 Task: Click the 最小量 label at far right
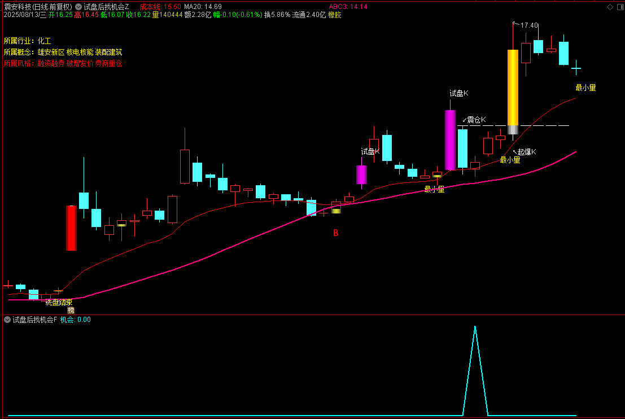pyautogui.click(x=585, y=88)
